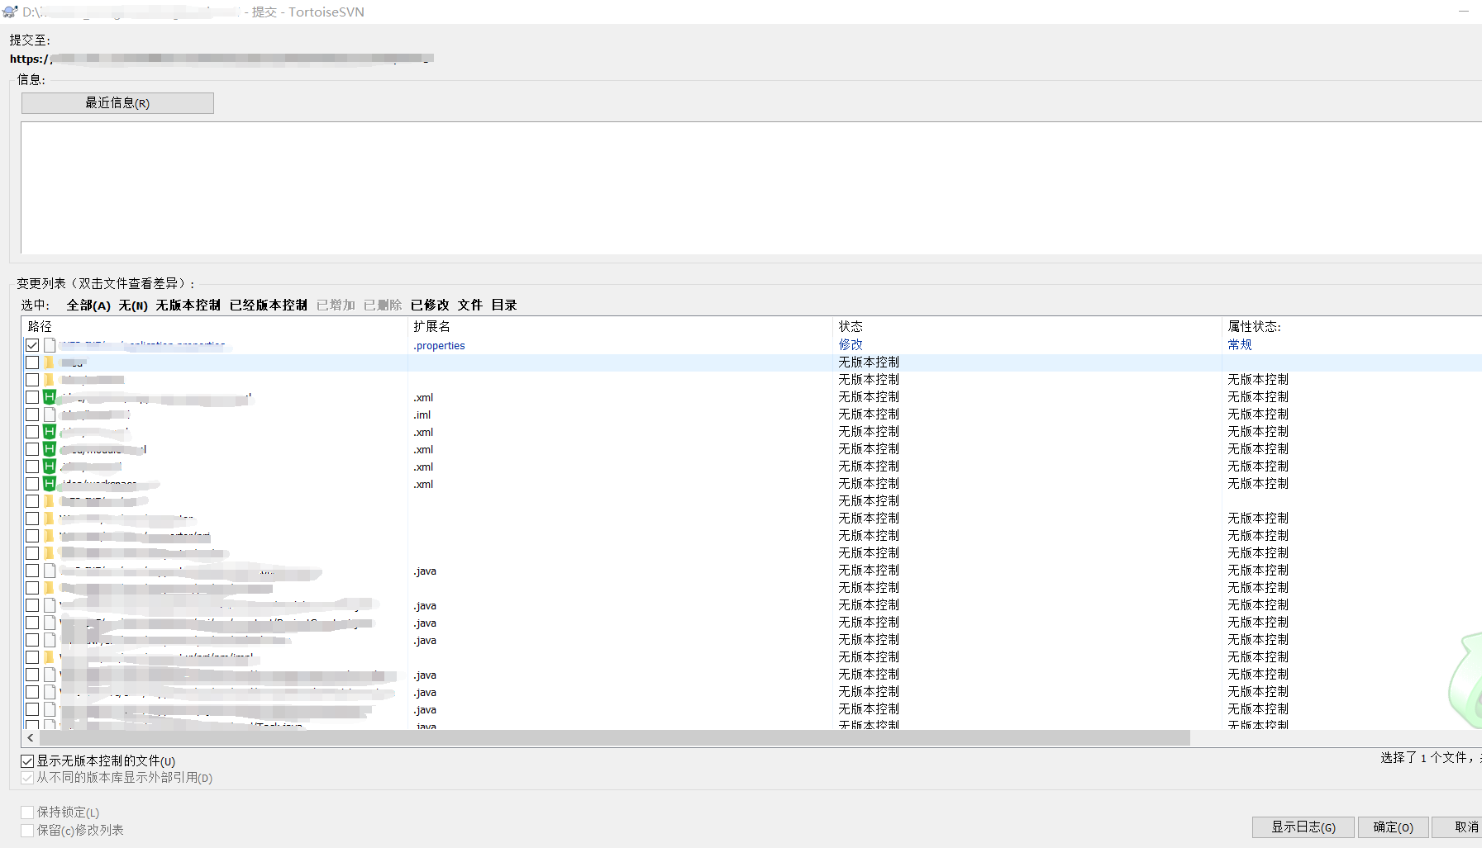Deselect everything via 无(N)

(133, 306)
